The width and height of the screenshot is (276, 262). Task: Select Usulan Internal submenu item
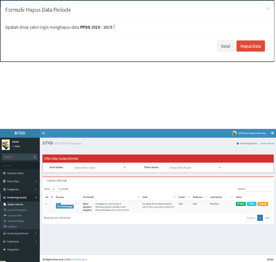(20, 205)
